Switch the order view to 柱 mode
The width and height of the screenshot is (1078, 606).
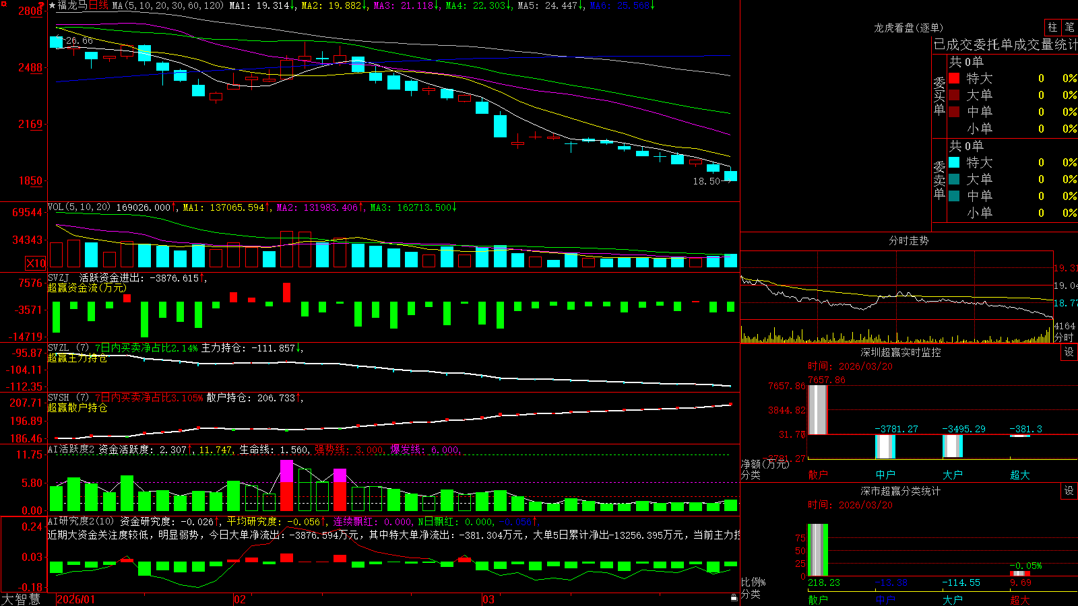[x=1052, y=27]
